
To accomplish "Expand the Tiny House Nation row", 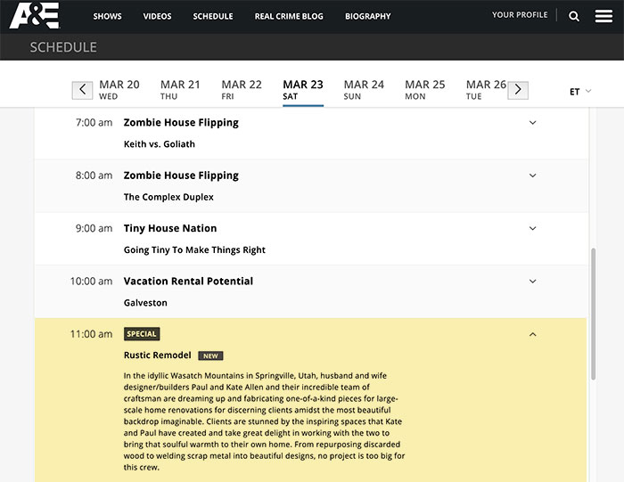I will [532, 228].
